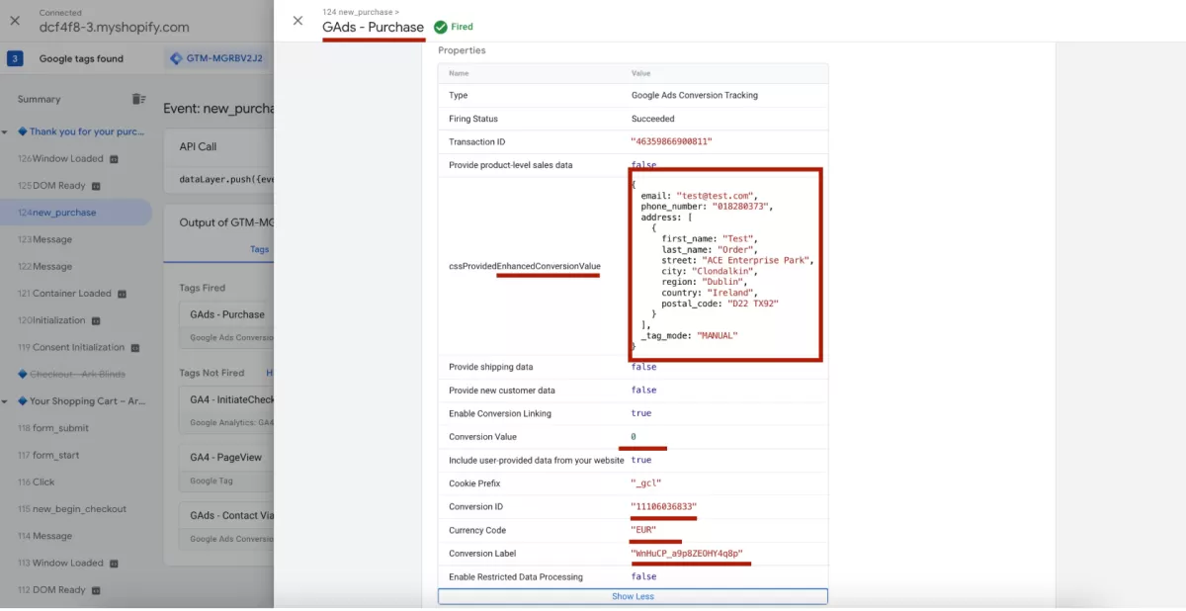Click the email "test@test.com" value
1186x611 pixels.
coord(716,196)
